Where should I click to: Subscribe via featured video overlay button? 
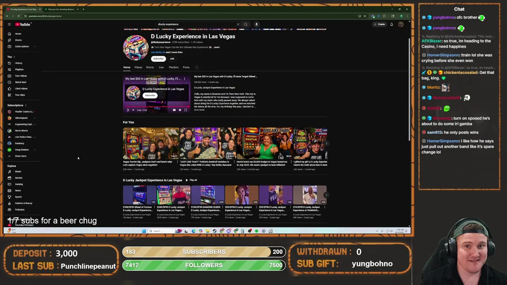tap(150, 95)
